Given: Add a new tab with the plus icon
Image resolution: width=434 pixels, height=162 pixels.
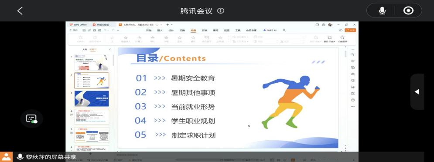Looking at the screenshot, I should [167, 24].
